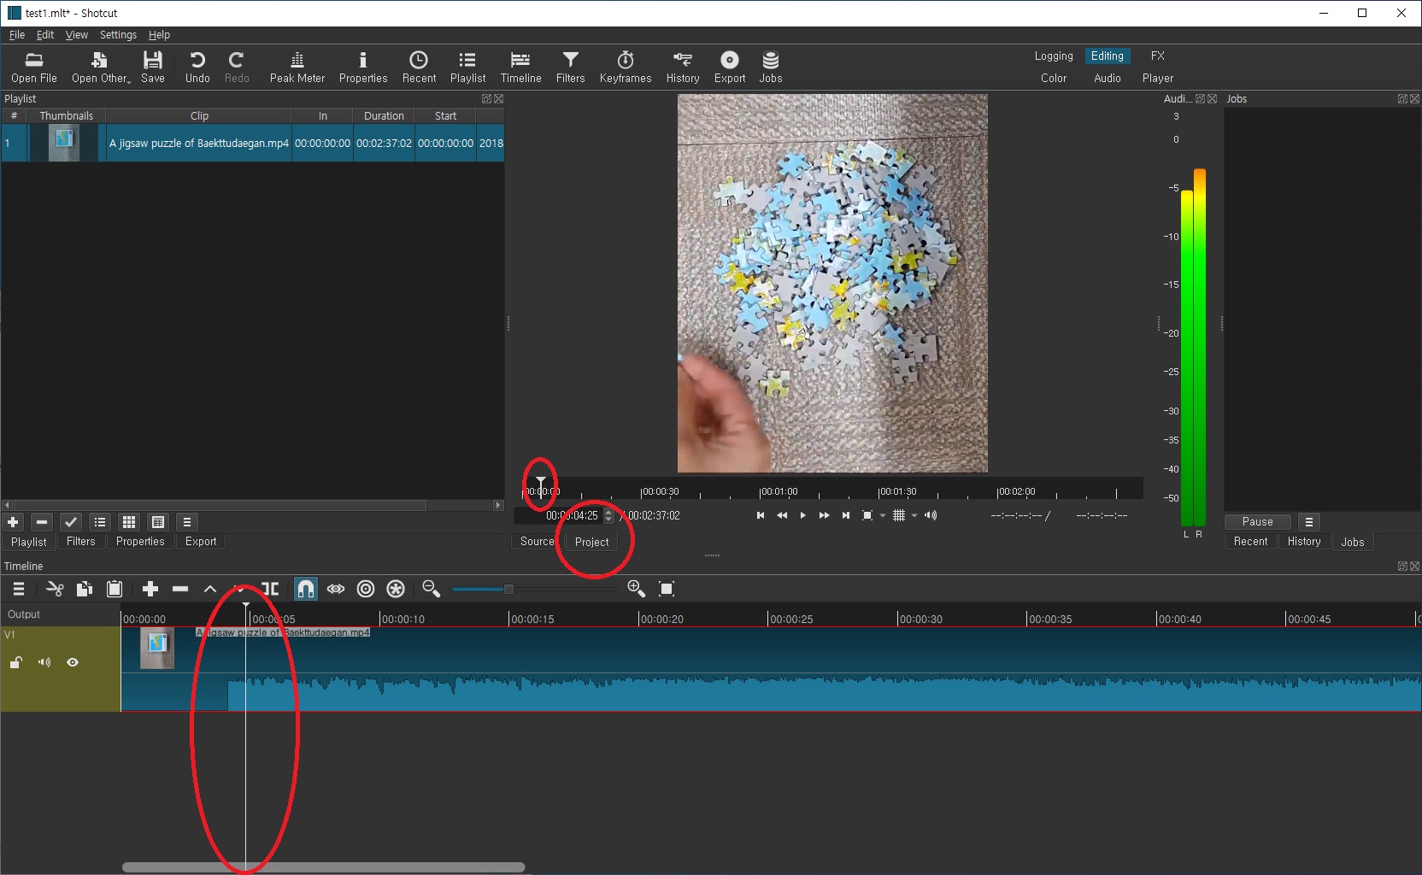This screenshot has width=1422, height=875.
Task: Show the Timeline panel from toolbar
Action: pos(520,68)
